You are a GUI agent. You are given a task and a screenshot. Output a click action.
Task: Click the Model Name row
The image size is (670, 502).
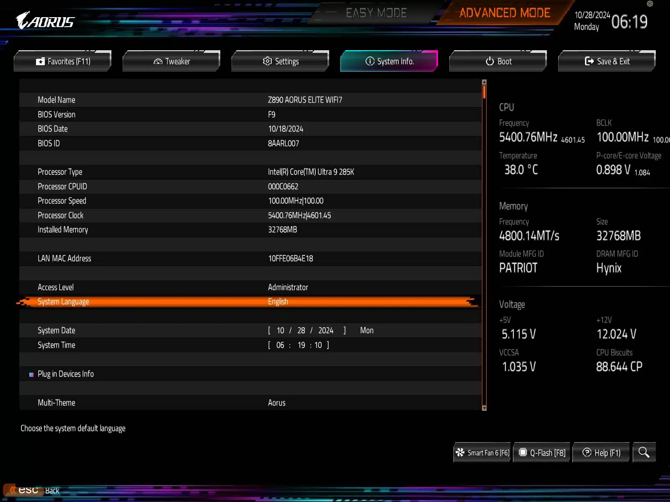[250, 100]
